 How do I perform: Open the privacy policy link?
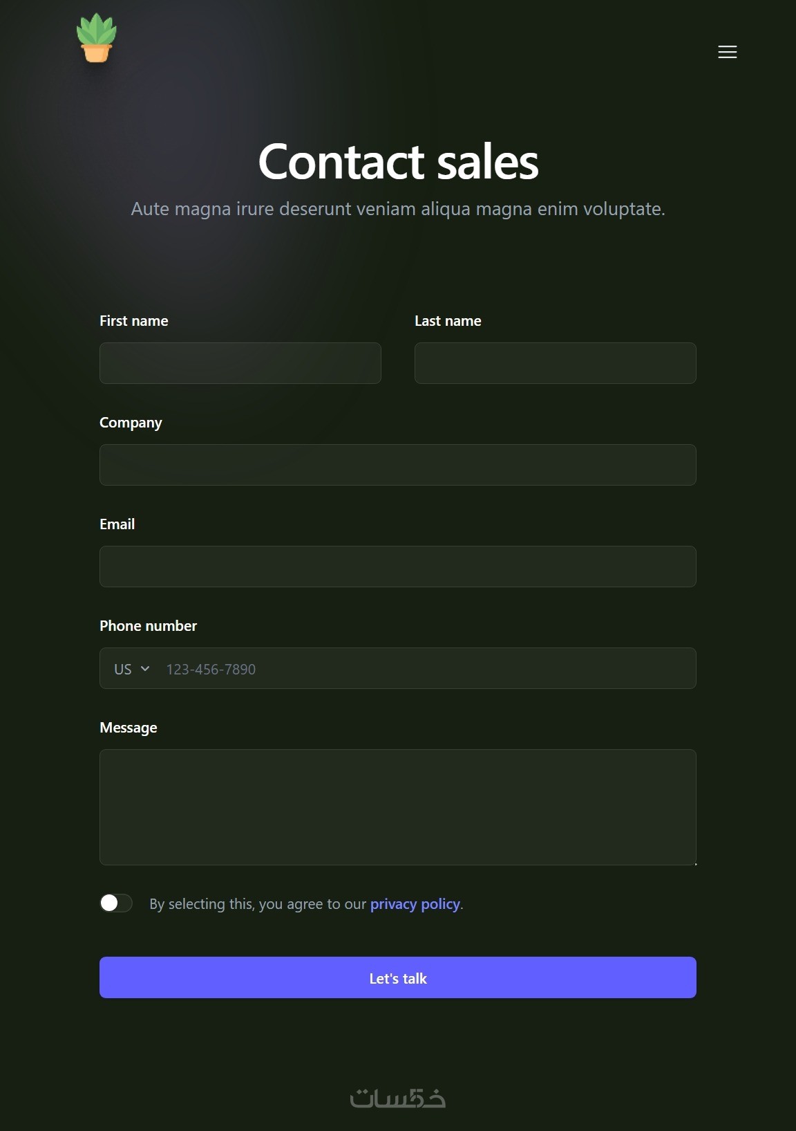(x=415, y=904)
